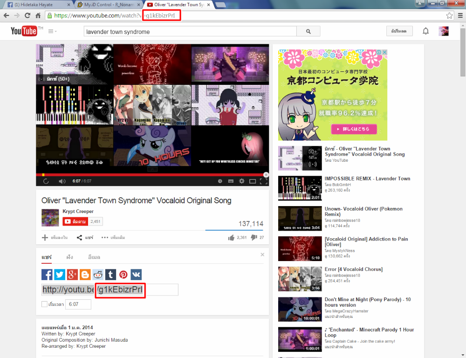466x358 pixels.
Task: Click the Krypt Creeper channel avatar
Action: [50, 218]
